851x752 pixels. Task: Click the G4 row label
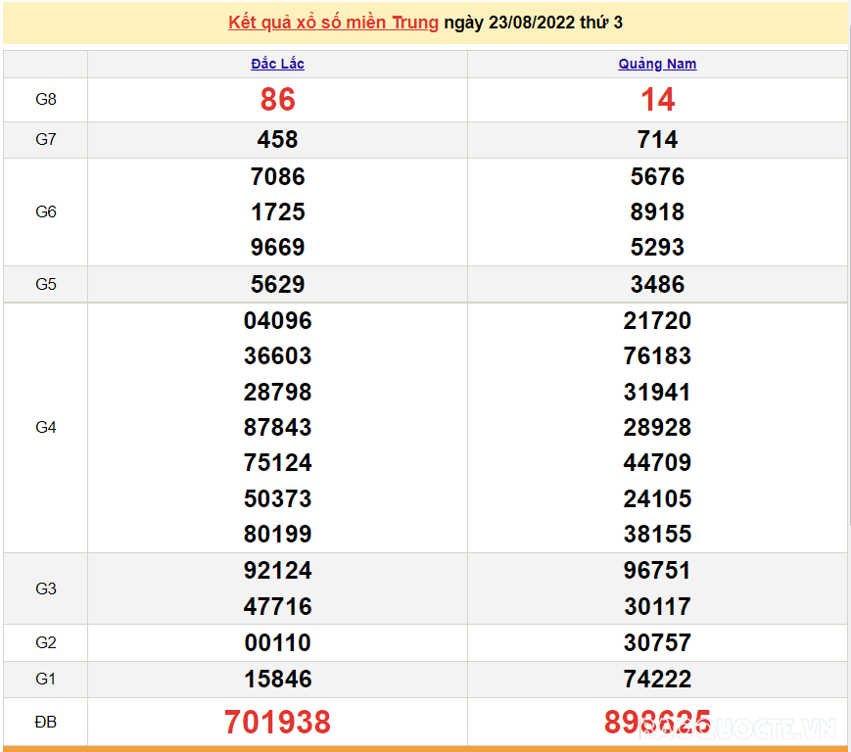46,427
